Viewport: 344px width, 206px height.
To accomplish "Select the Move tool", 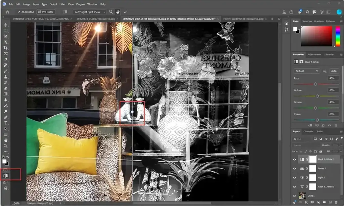I will pyautogui.click(x=5, y=25).
